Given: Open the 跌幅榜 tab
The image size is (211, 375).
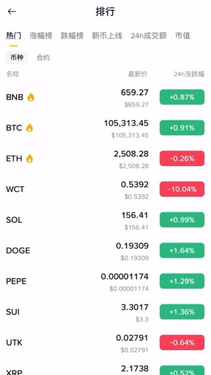Looking at the screenshot, I should (x=72, y=36).
